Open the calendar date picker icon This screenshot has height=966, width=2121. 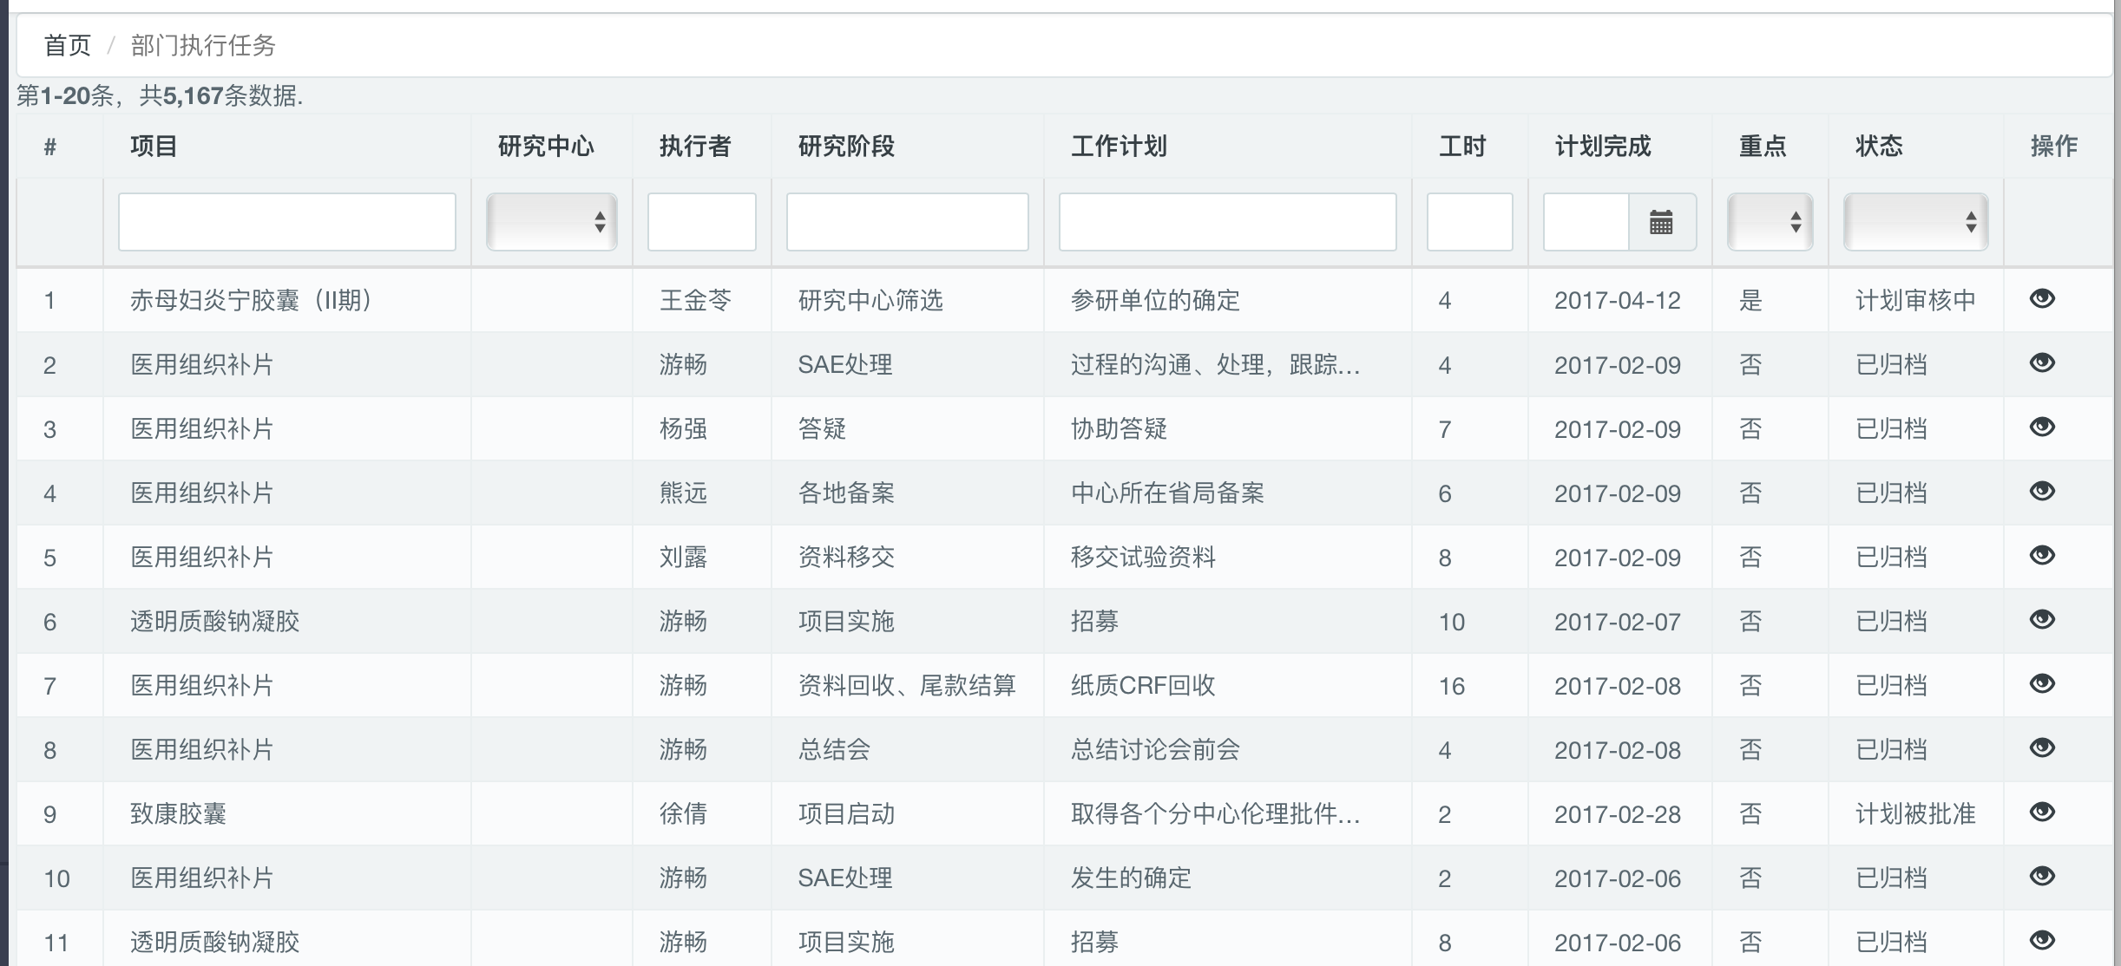1661,222
